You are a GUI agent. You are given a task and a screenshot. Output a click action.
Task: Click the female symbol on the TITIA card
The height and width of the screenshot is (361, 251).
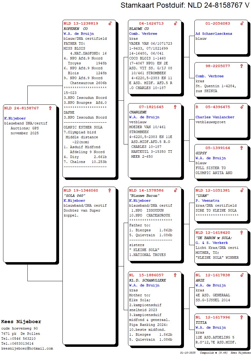point(242,318)
